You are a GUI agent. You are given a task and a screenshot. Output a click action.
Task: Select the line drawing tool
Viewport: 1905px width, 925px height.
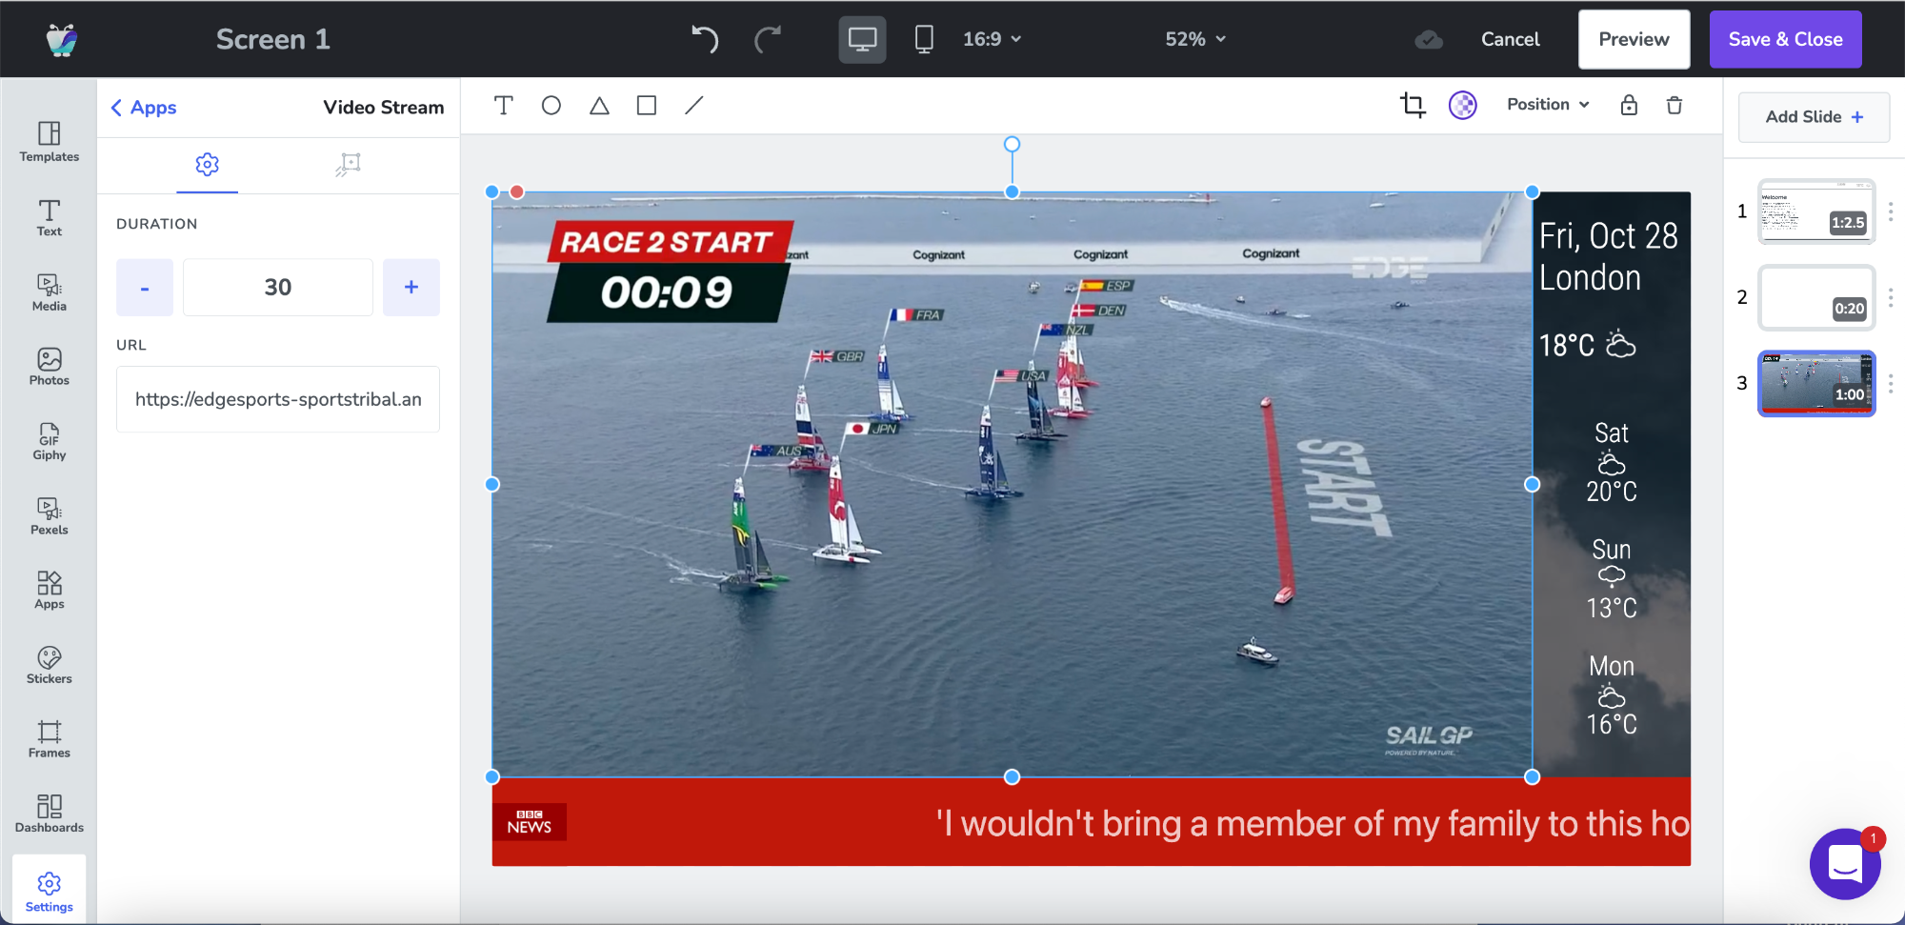694,105
